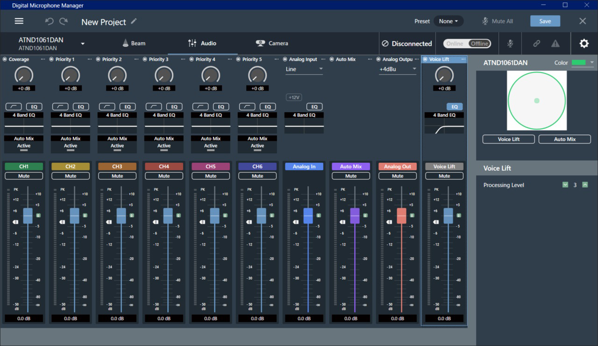Screen dimensions: 598x346
Task: Open the Preset None dropdown
Action: point(448,21)
